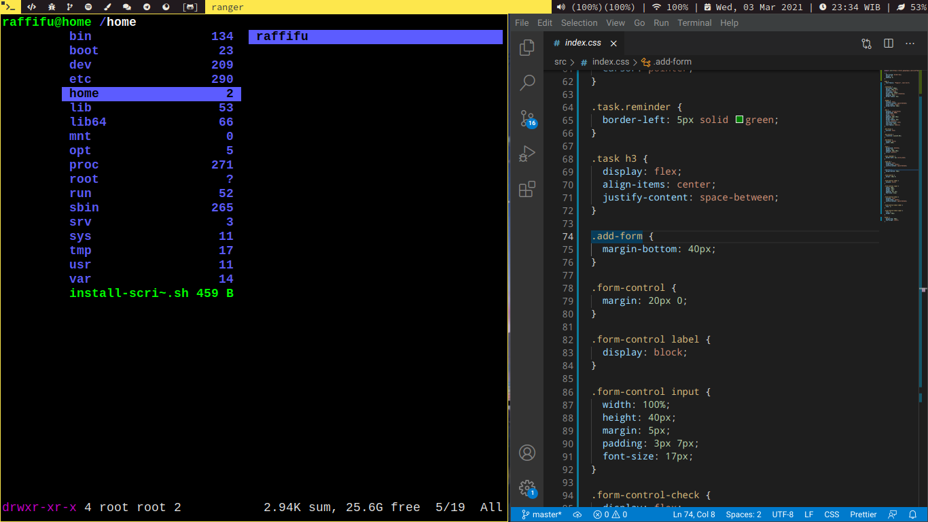Click Prettier in the status bar
Viewport: 928px width, 522px height.
[x=863, y=515]
